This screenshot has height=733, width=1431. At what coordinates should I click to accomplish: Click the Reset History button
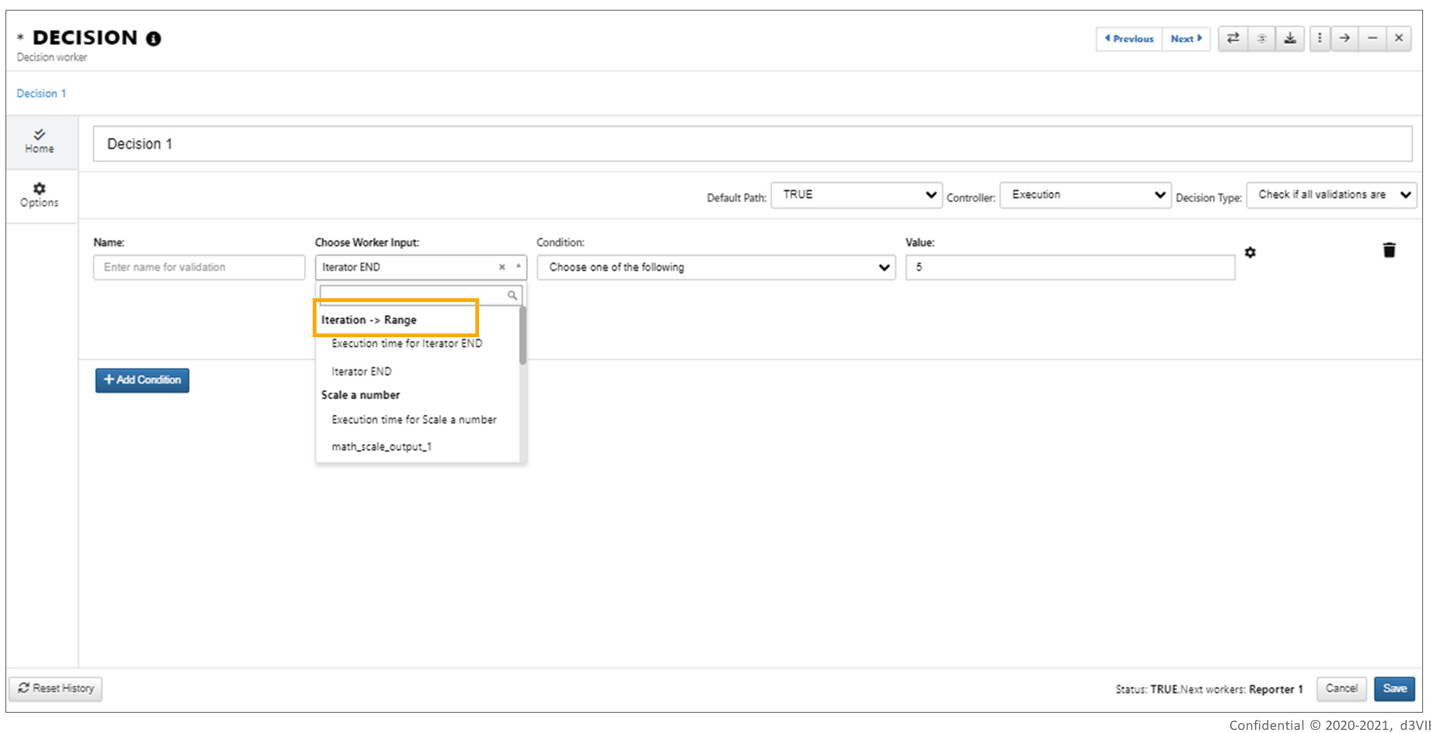(x=56, y=689)
